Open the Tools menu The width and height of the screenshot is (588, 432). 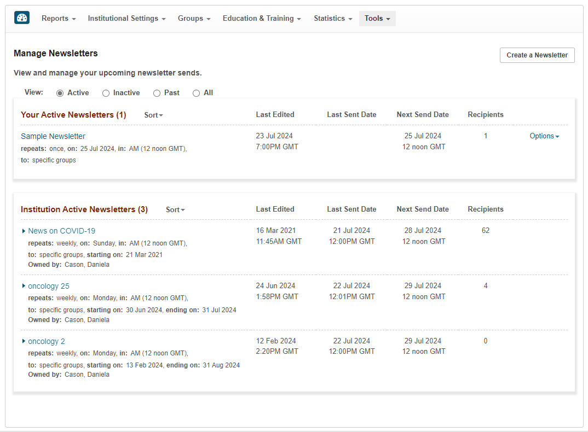coord(377,19)
